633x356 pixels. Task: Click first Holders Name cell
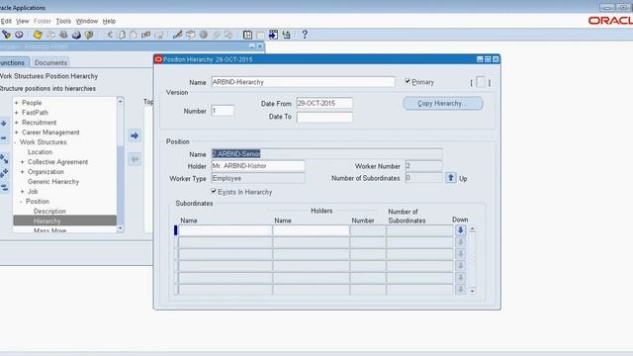tap(311, 230)
